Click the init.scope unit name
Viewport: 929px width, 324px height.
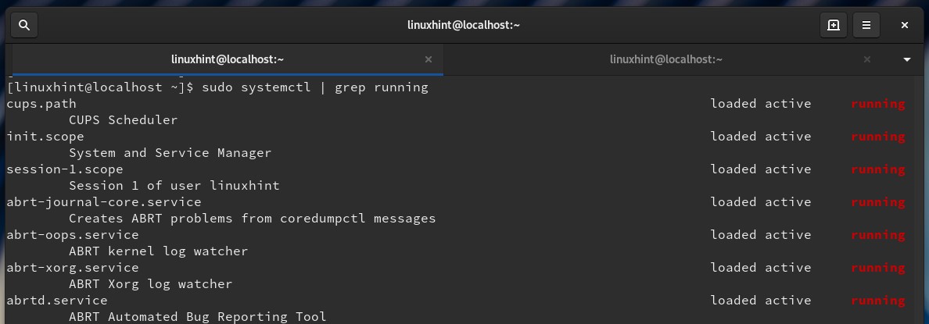pos(45,137)
